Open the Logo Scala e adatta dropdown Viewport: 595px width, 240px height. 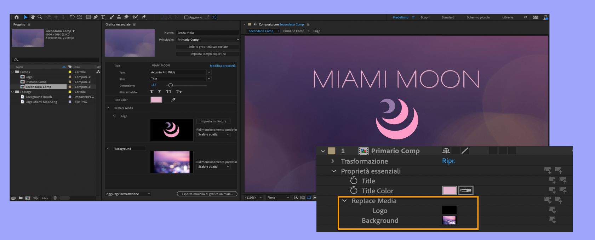click(213, 135)
